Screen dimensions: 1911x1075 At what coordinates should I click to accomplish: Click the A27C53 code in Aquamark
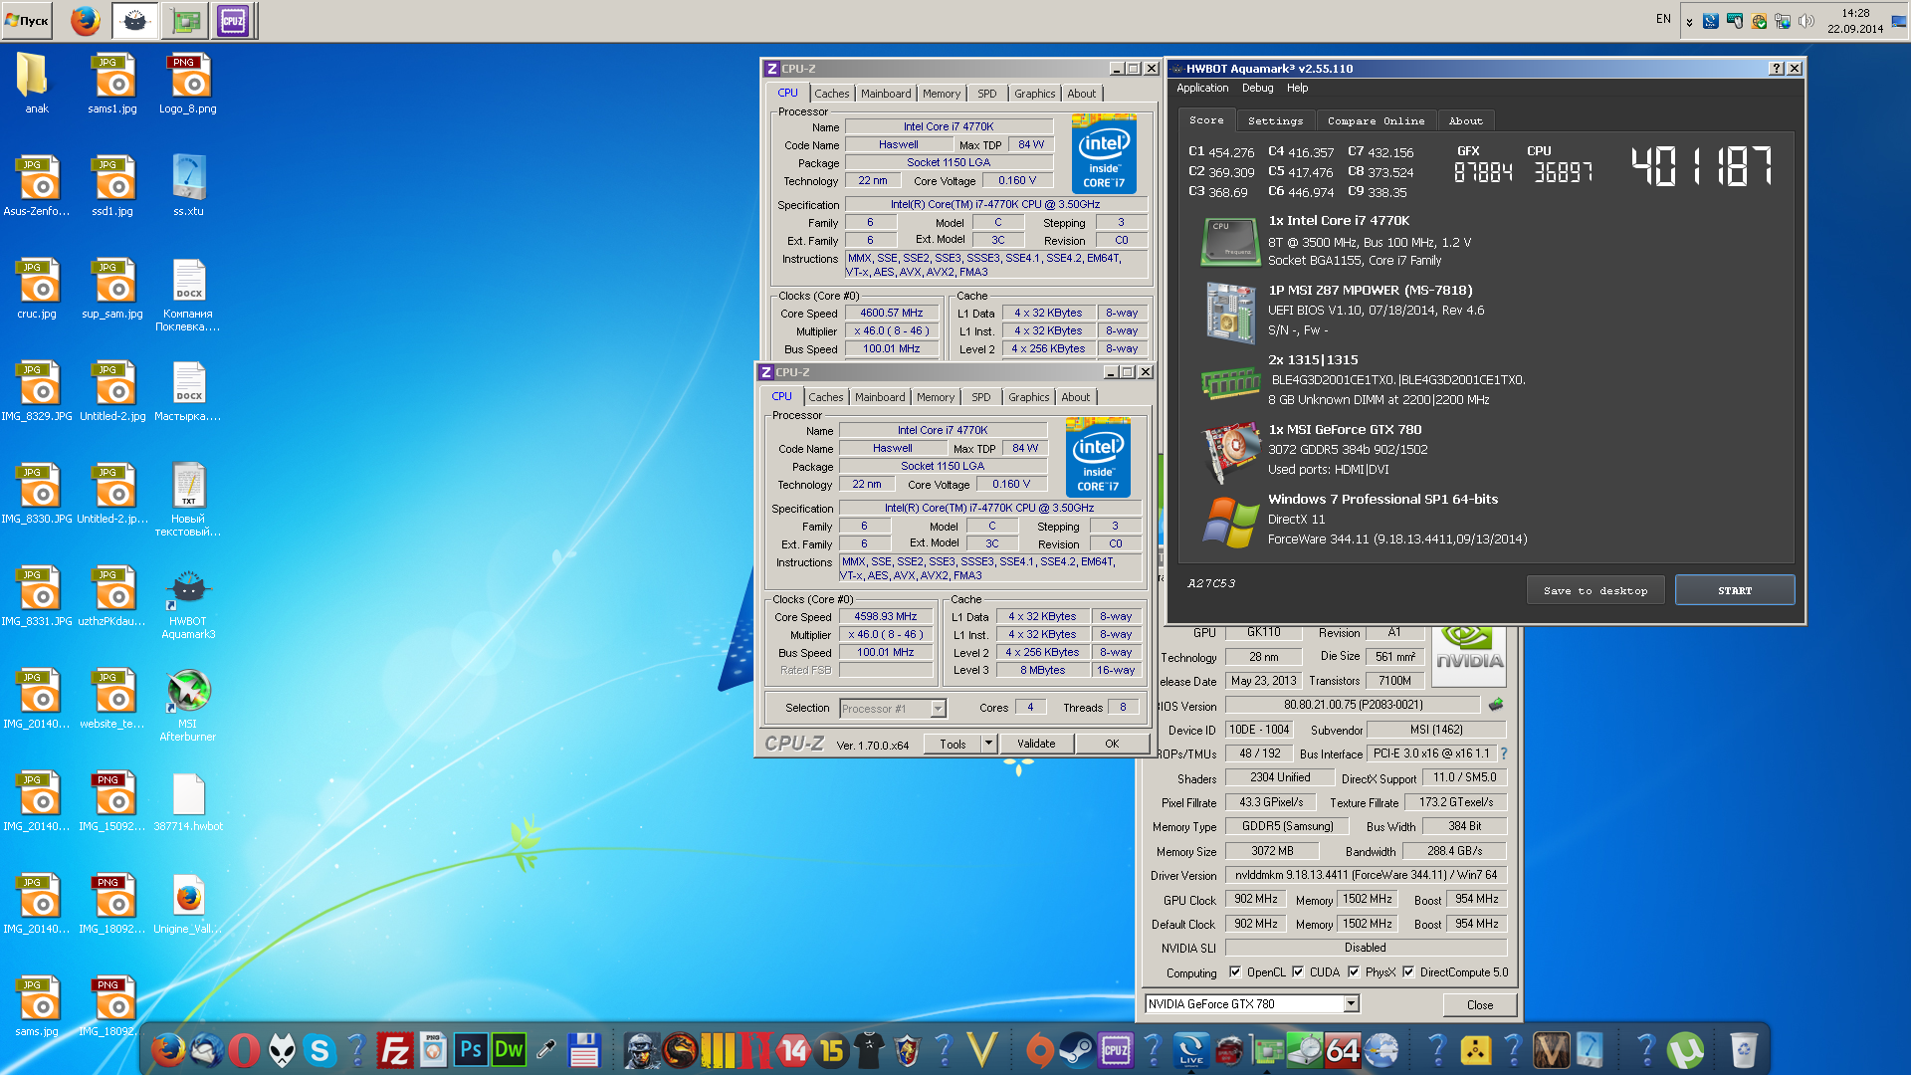coord(1211,584)
